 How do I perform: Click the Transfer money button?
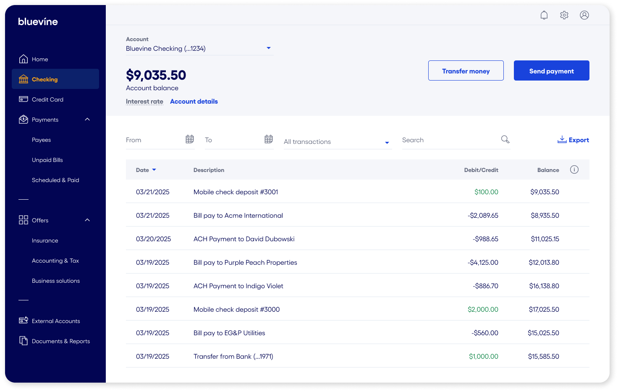(x=466, y=71)
